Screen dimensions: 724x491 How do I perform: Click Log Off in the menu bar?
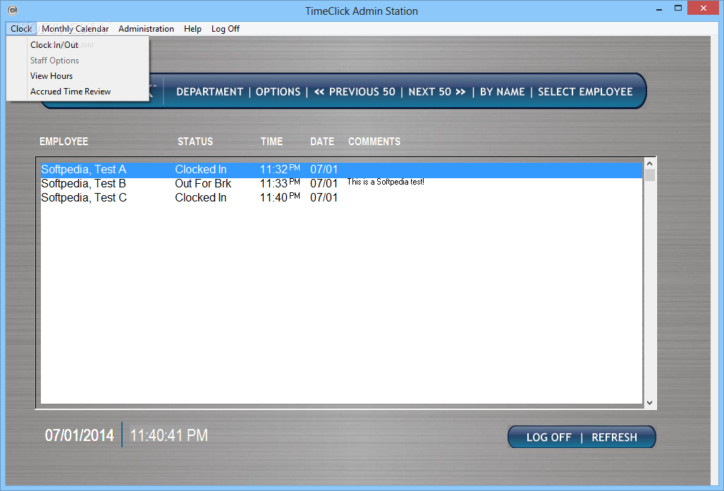coord(226,29)
